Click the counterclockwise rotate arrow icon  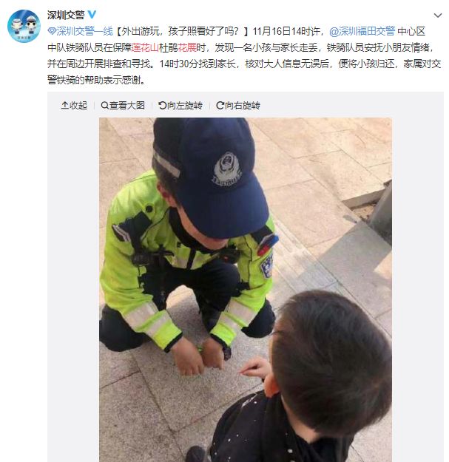tap(163, 105)
